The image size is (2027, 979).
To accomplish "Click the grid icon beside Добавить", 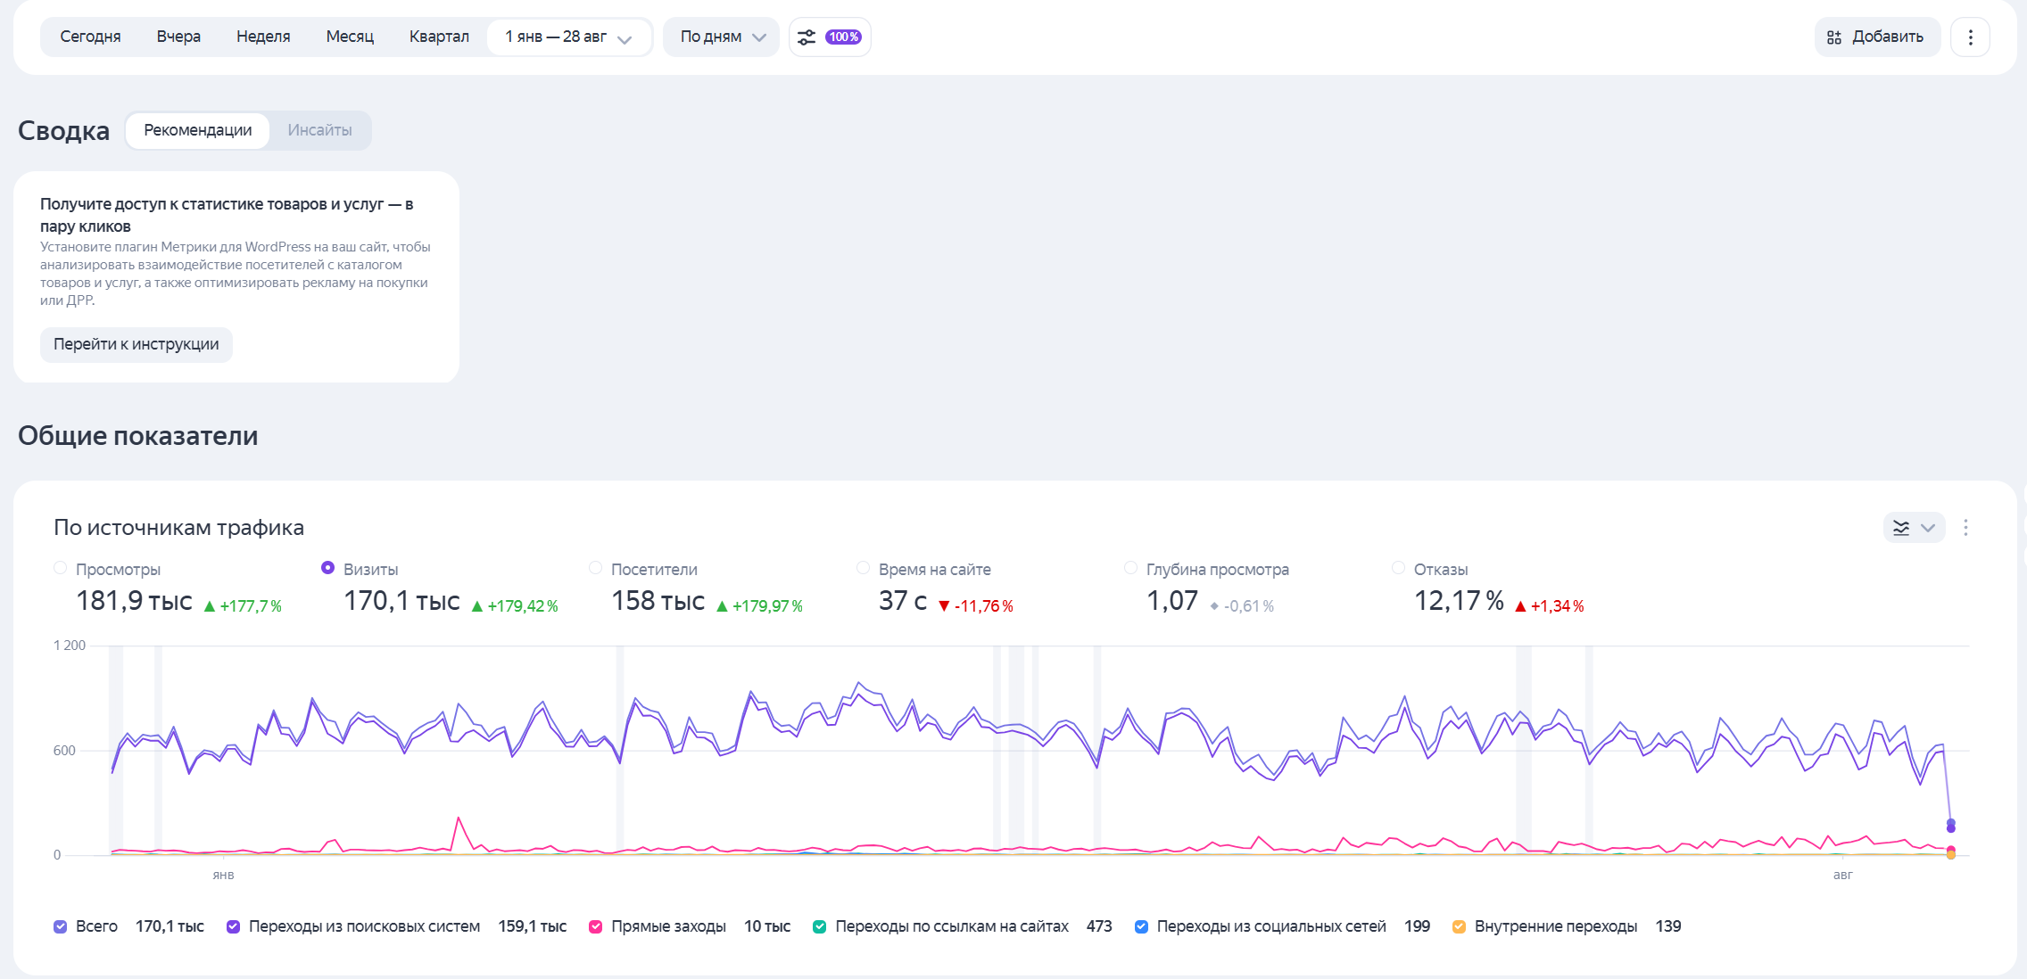I will click(x=1834, y=37).
